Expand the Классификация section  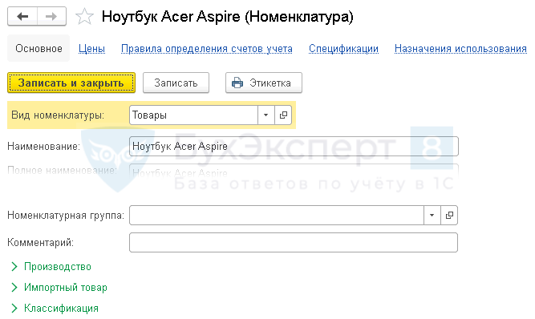[55, 308]
